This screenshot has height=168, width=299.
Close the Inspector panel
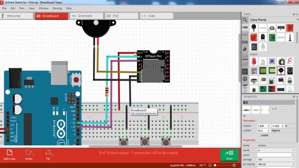click(297, 97)
